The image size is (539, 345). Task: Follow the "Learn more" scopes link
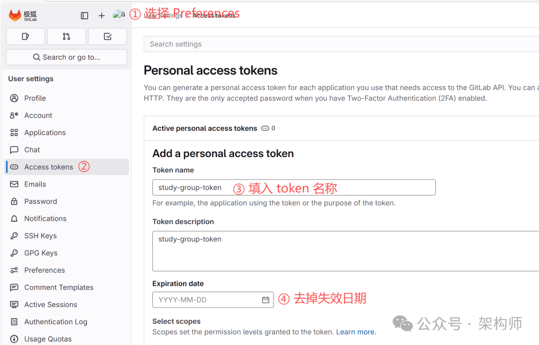(356, 332)
